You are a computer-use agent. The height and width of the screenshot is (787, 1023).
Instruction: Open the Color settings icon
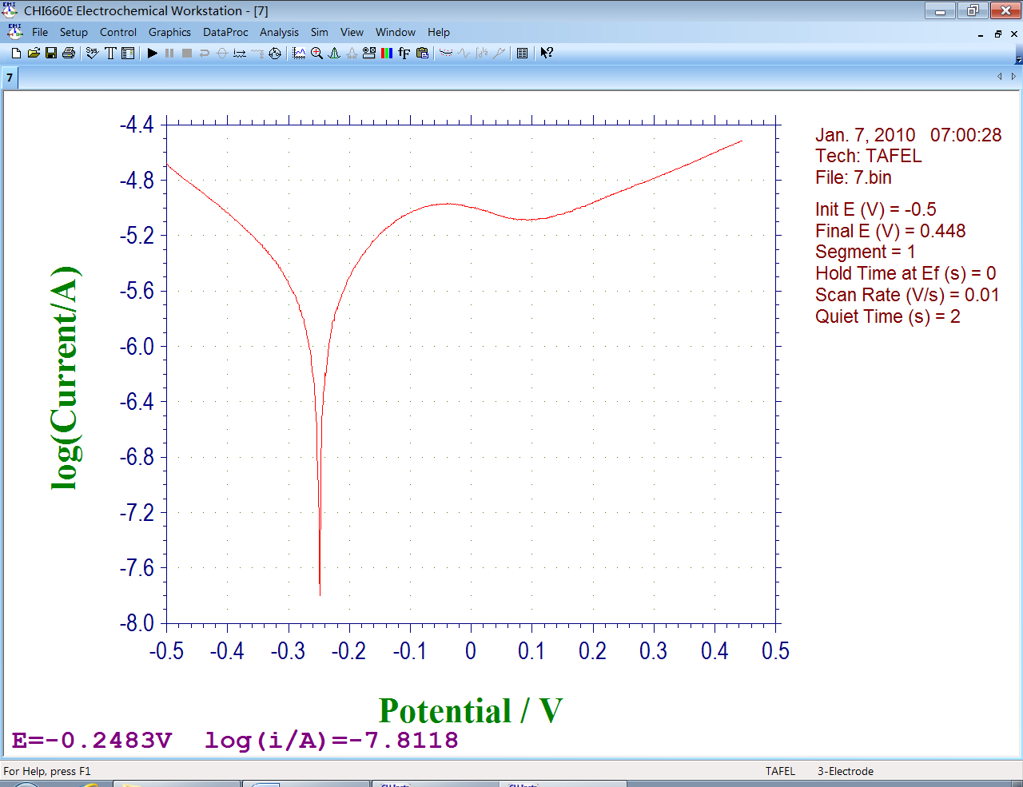(x=387, y=53)
